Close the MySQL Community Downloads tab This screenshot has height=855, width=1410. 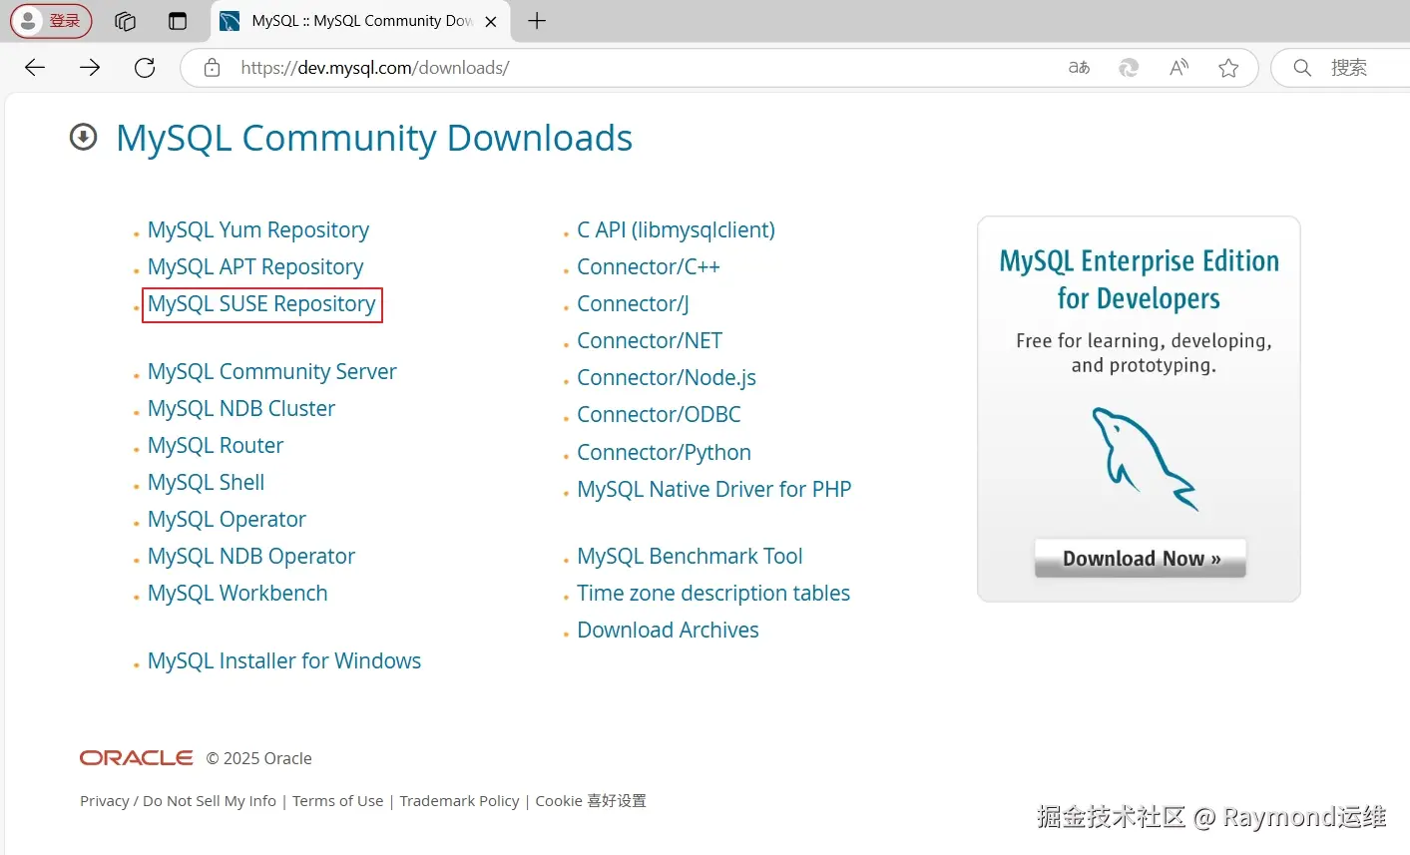491,21
